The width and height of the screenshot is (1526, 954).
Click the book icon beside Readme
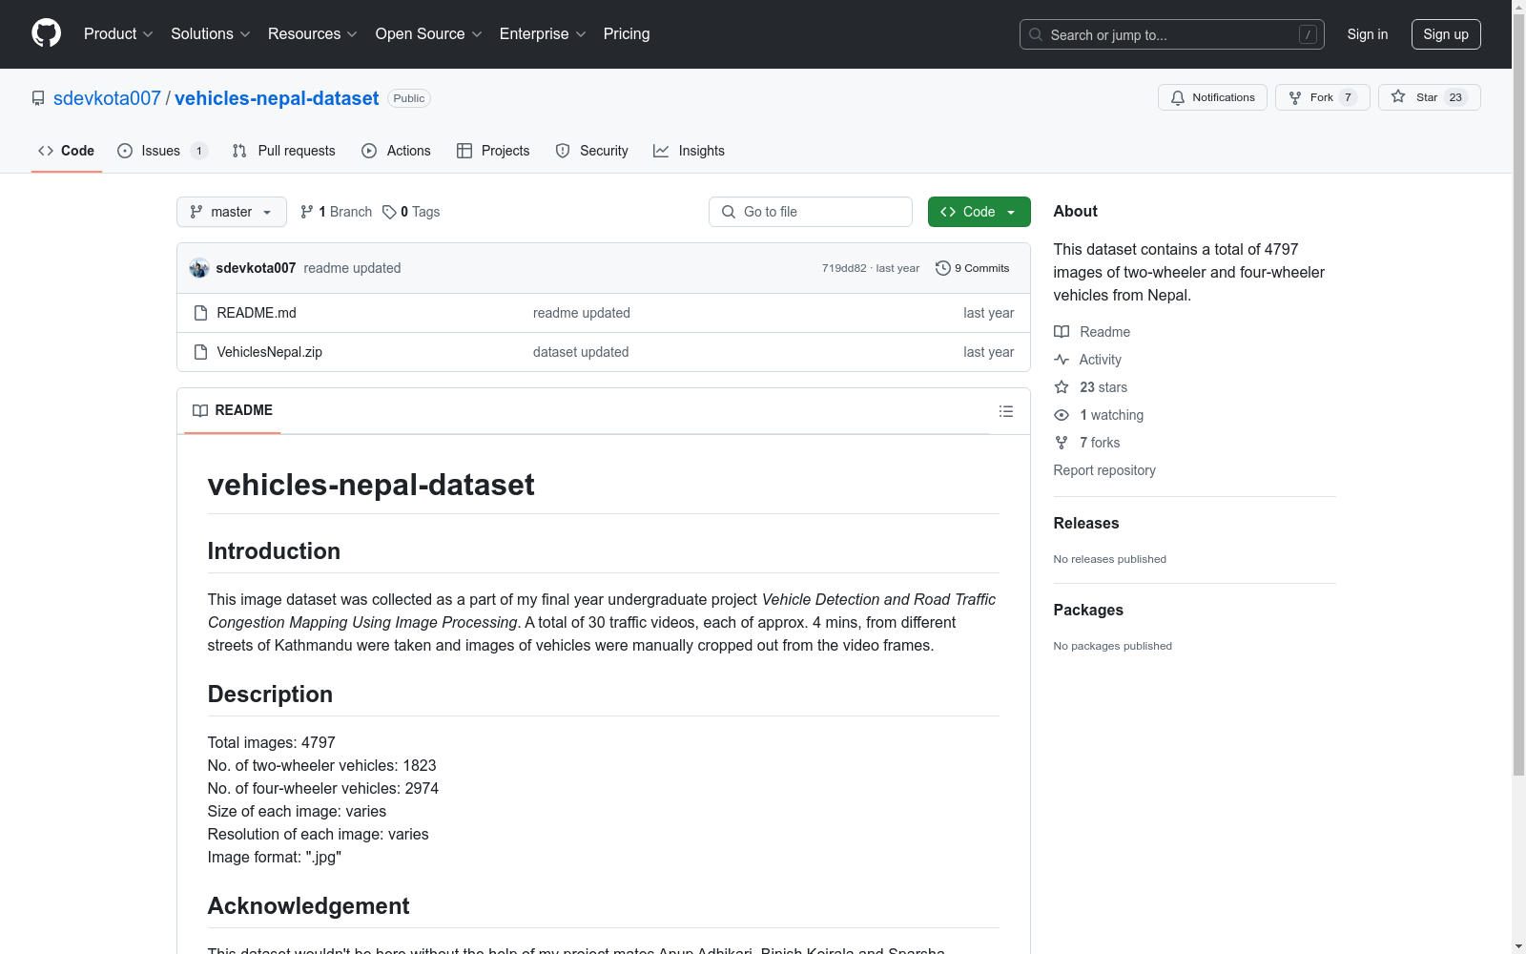1062,332
